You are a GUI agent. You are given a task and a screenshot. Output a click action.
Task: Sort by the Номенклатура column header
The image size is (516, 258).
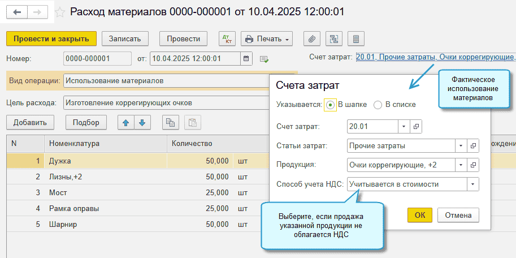(106, 144)
